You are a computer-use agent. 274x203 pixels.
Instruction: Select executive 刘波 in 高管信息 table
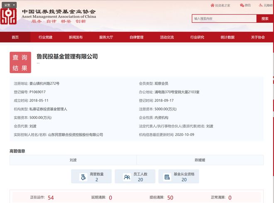pyautogui.click(x=73, y=160)
